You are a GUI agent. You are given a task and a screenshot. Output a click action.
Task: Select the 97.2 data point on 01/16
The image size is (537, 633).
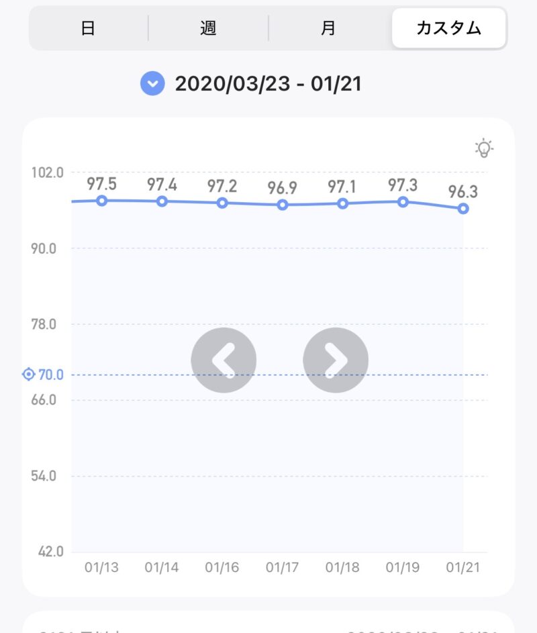click(222, 203)
